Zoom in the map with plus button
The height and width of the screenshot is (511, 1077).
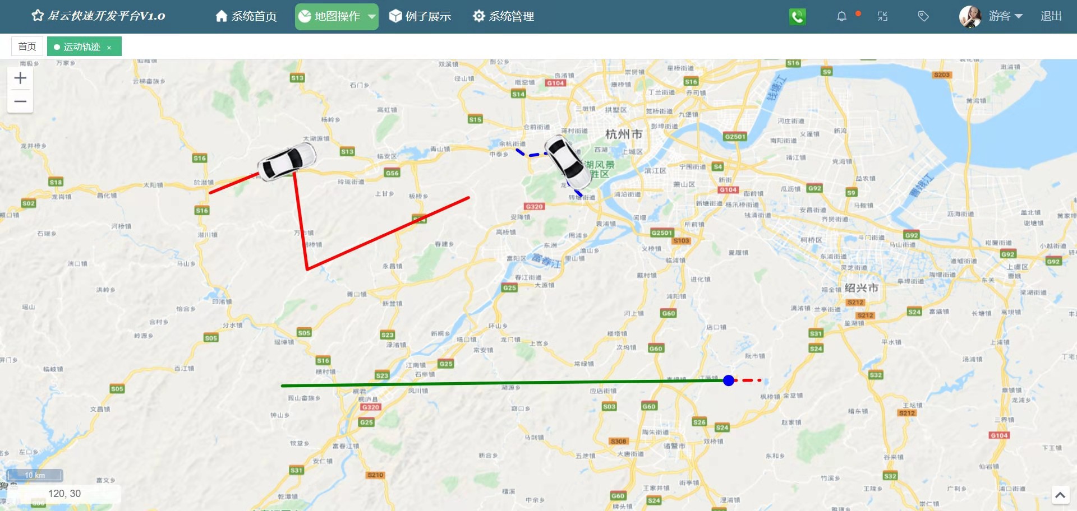[x=20, y=78]
